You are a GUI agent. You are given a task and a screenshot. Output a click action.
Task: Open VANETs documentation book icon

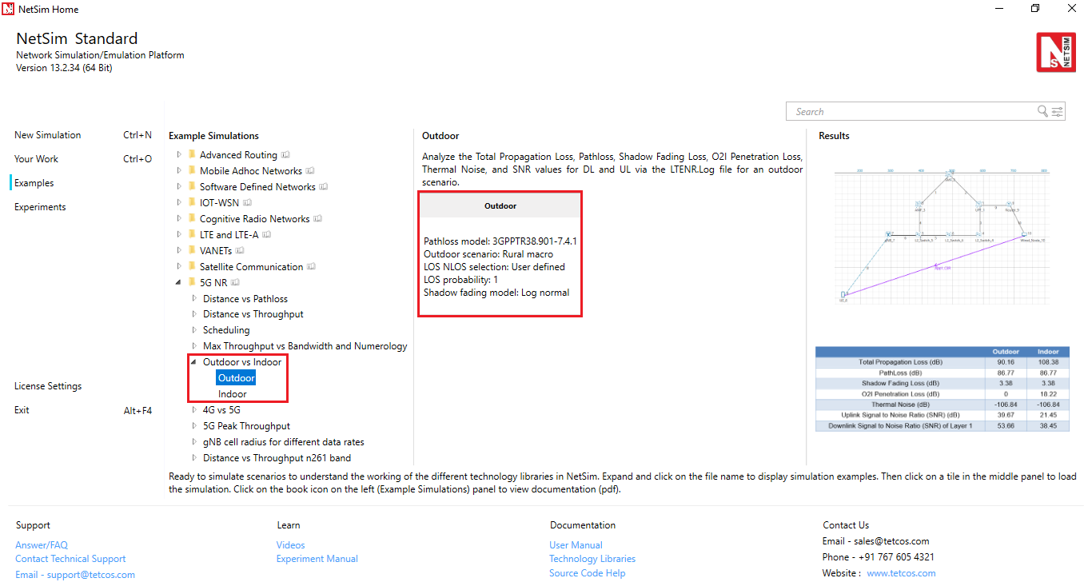240,251
